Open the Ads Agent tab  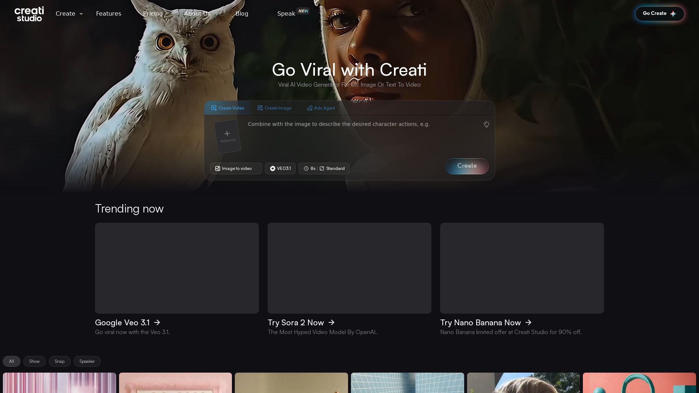(321, 108)
